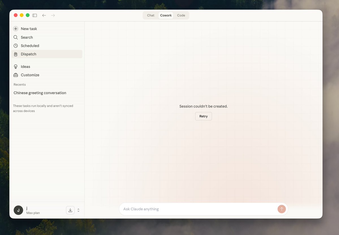Open Customize in the sidebar
339x235 pixels.
47,75
